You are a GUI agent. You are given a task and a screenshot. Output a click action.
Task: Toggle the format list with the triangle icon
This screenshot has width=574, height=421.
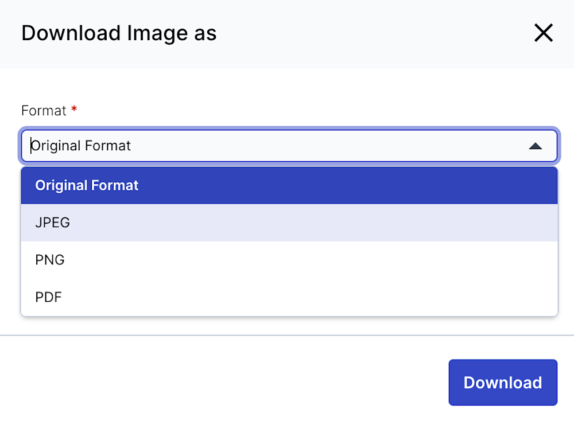[535, 146]
